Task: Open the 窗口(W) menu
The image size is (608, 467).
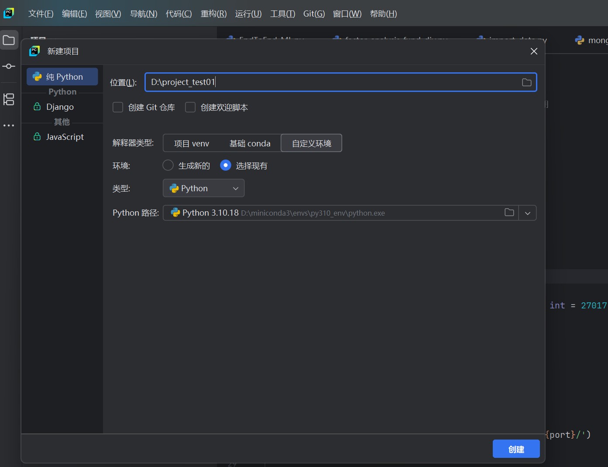Action: pyautogui.click(x=347, y=14)
